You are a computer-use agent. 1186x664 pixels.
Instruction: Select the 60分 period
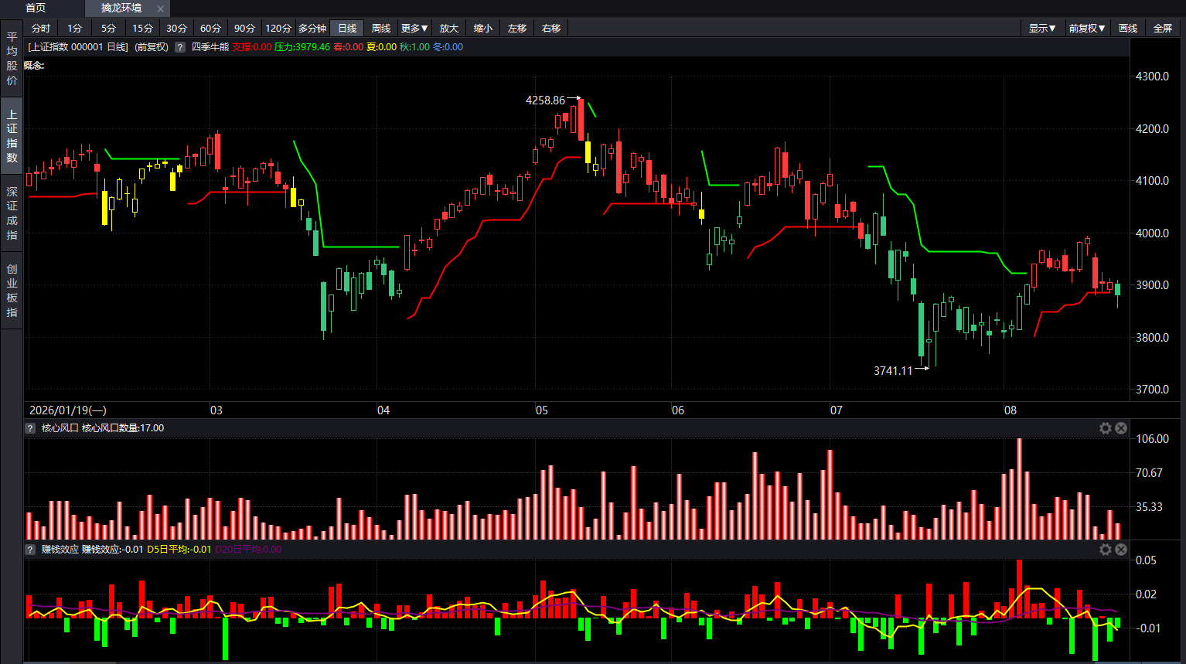211,29
